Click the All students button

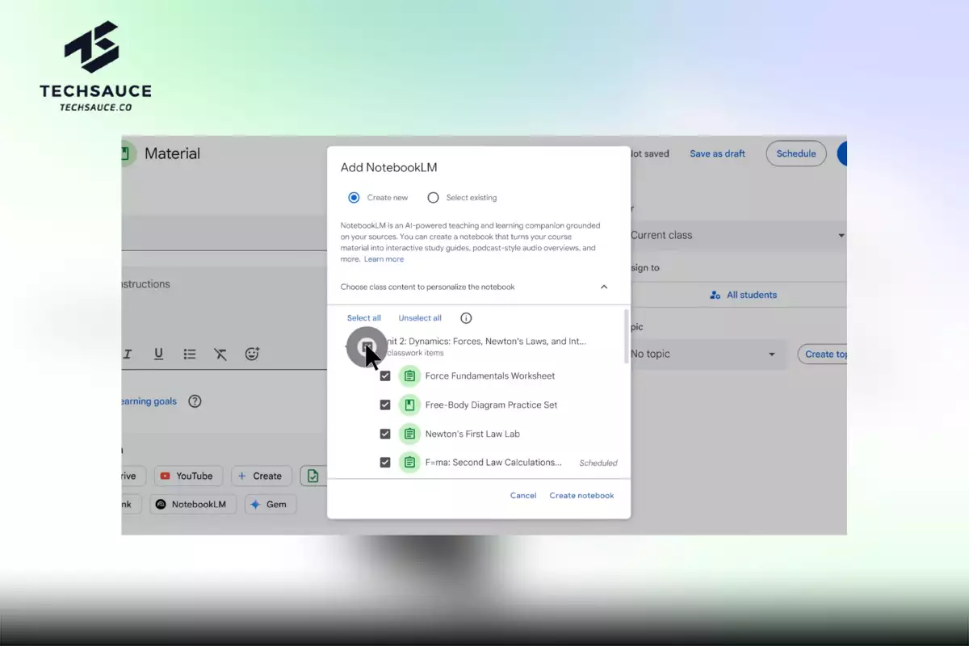pos(743,295)
